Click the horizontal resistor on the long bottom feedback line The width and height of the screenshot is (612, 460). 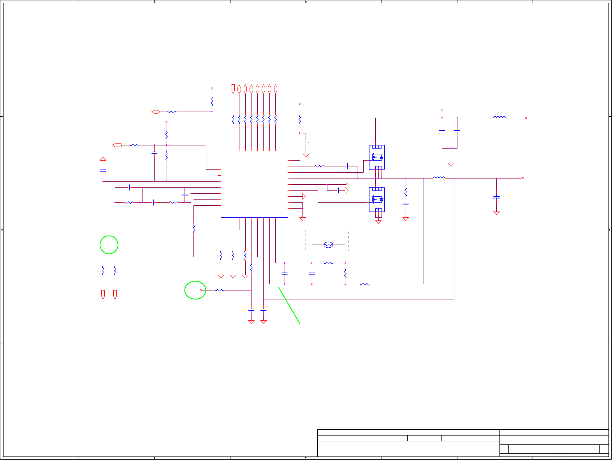tap(365, 284)
